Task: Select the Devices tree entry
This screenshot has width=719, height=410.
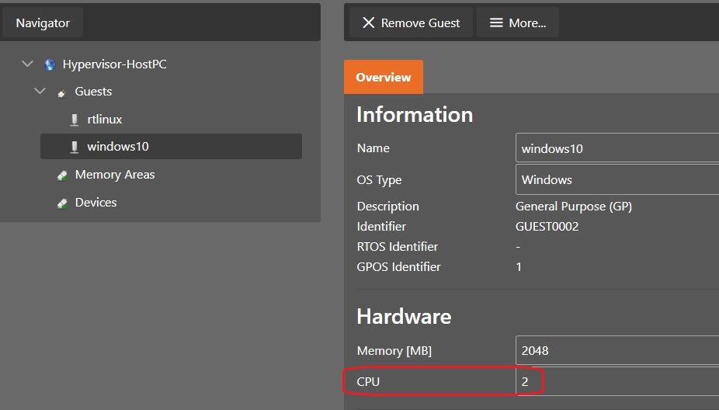Action: pos(96,203)
